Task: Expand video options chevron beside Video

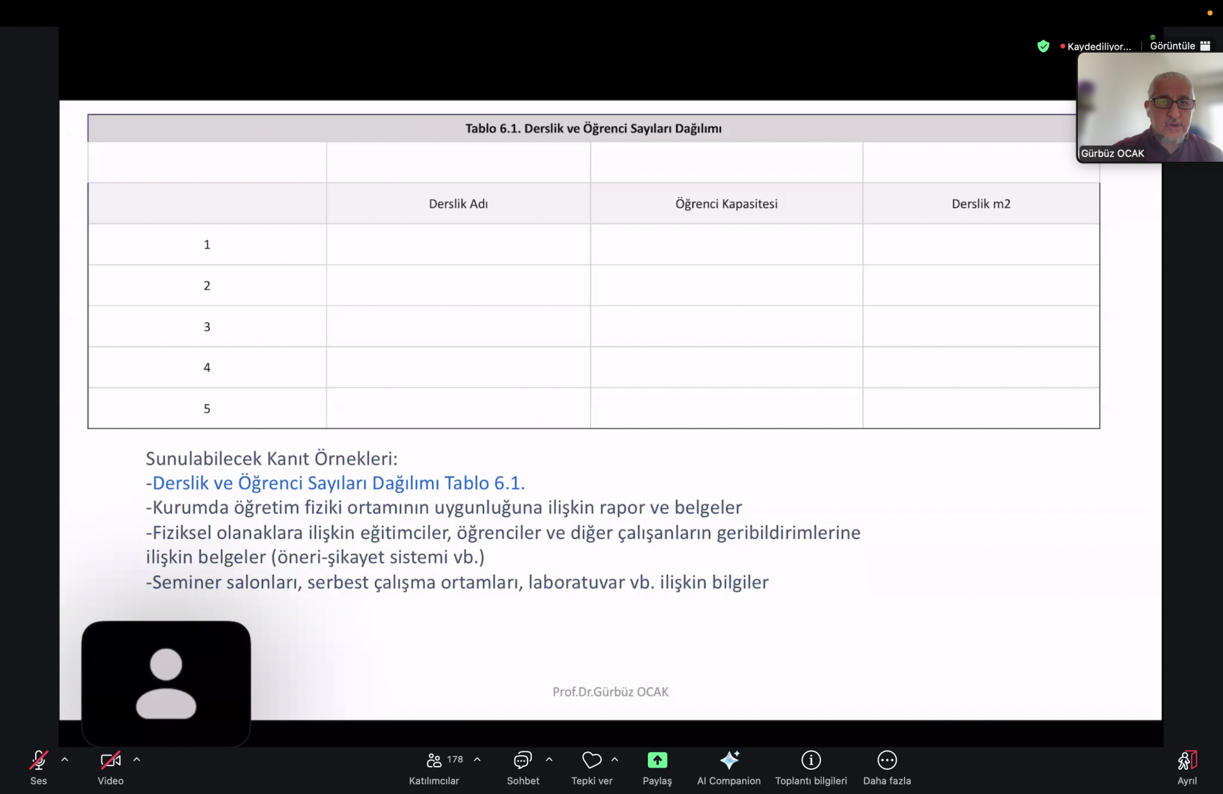Action: point(137,760)
